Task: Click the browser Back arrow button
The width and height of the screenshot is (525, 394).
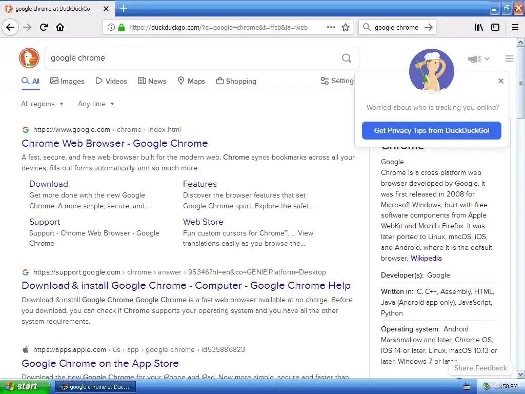Action: pos(10,27)
